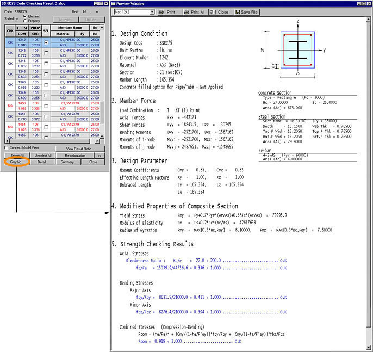The width and height of the screenshot is (373, 352).
Task: Expand dialog with the >> button
Action: [x=98, y=156]
